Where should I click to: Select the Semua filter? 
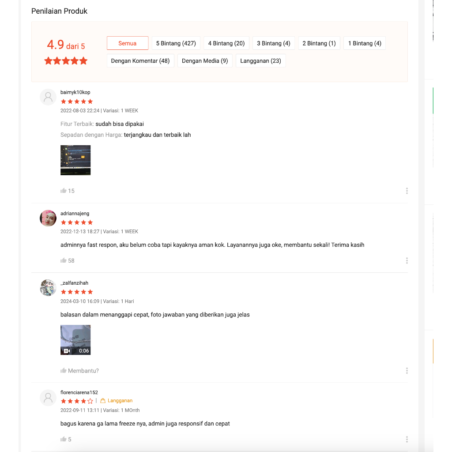[128, 43]
